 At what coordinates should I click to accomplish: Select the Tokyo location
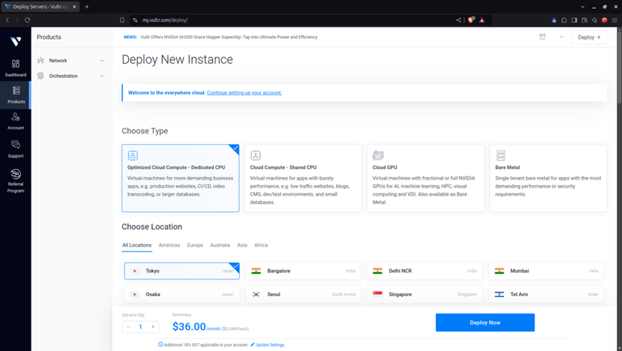tap(181, 271)
